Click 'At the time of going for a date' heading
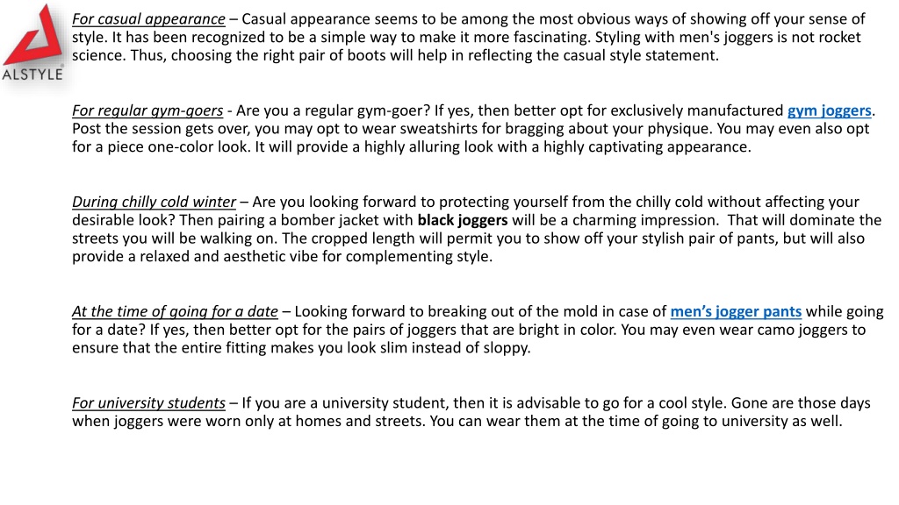899x505 pixels. pyautogui.click(x=175, y=311)
